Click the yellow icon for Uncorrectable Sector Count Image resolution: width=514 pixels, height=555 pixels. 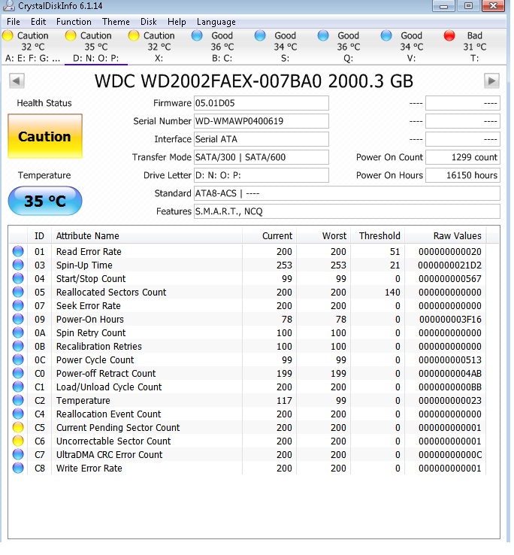point(18,441)
